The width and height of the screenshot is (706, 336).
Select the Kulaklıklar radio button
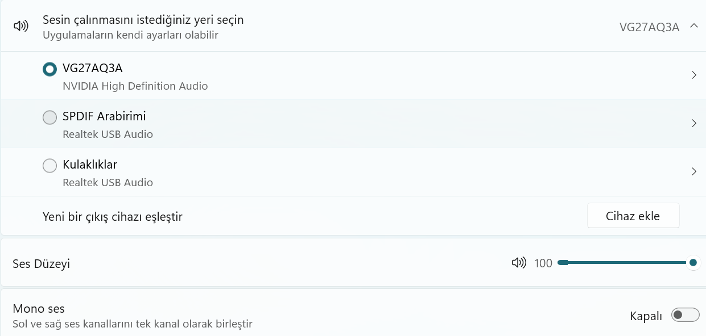[50, 166]
